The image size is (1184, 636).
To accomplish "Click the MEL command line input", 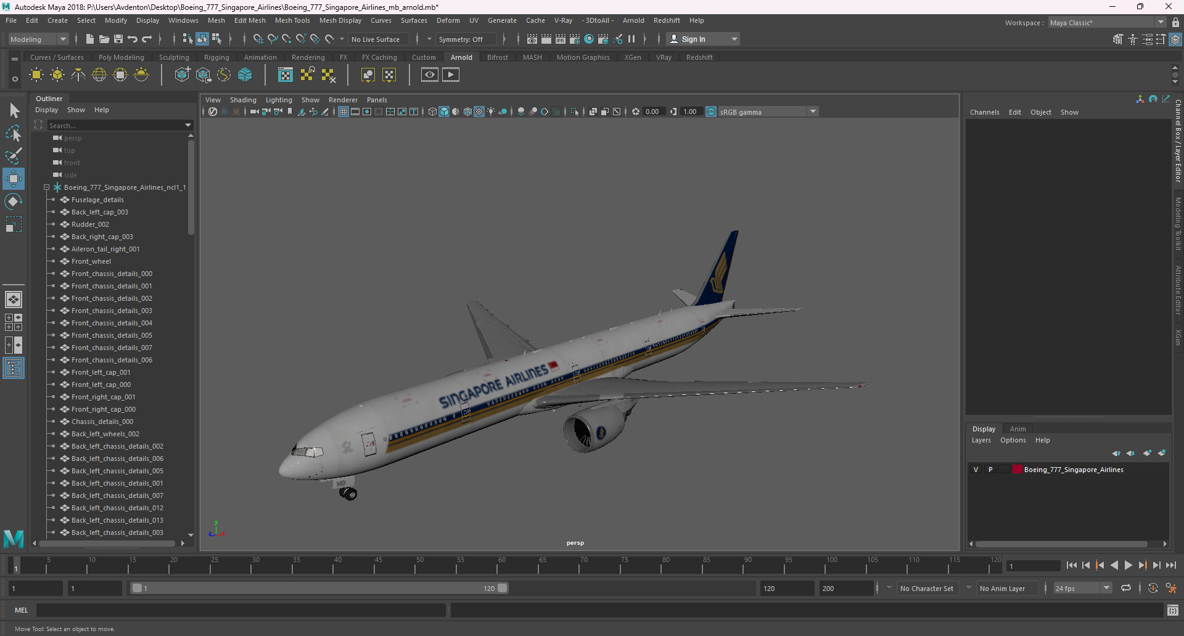I will click(240, 610).
